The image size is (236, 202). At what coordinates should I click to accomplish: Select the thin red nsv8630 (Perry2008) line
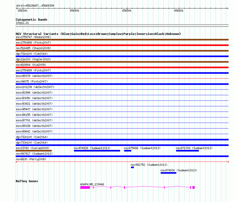122,162
